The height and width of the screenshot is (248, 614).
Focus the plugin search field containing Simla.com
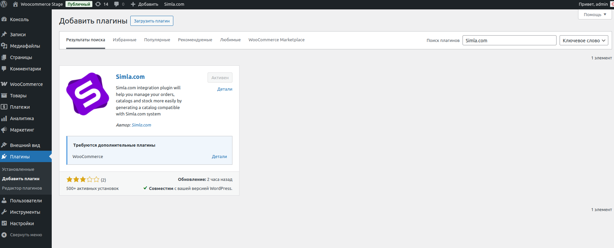pyautogui.click(x=509, y=40)
